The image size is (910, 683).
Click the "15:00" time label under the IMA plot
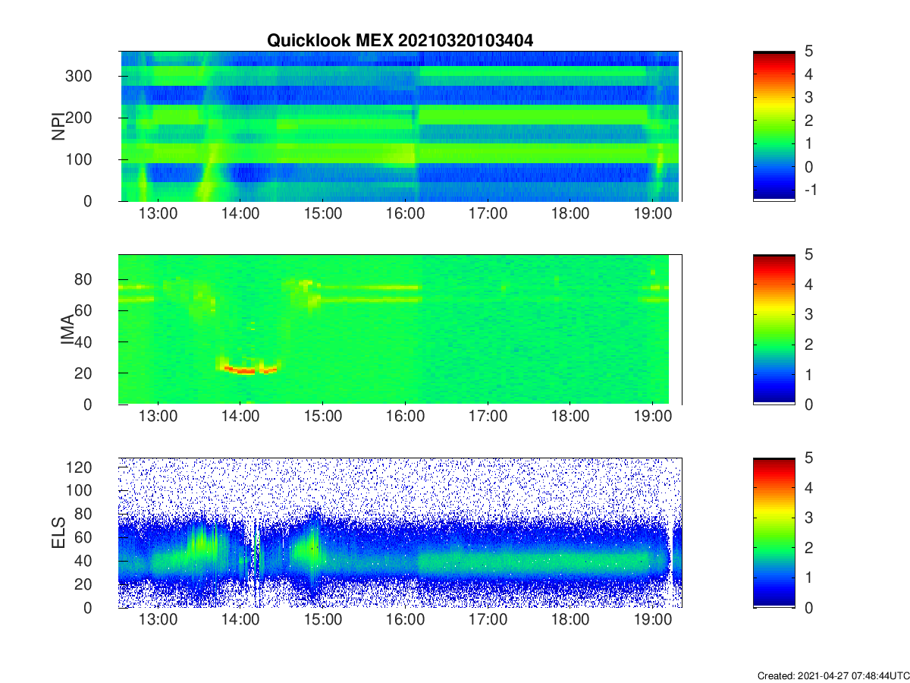click(x=323, y=417)
